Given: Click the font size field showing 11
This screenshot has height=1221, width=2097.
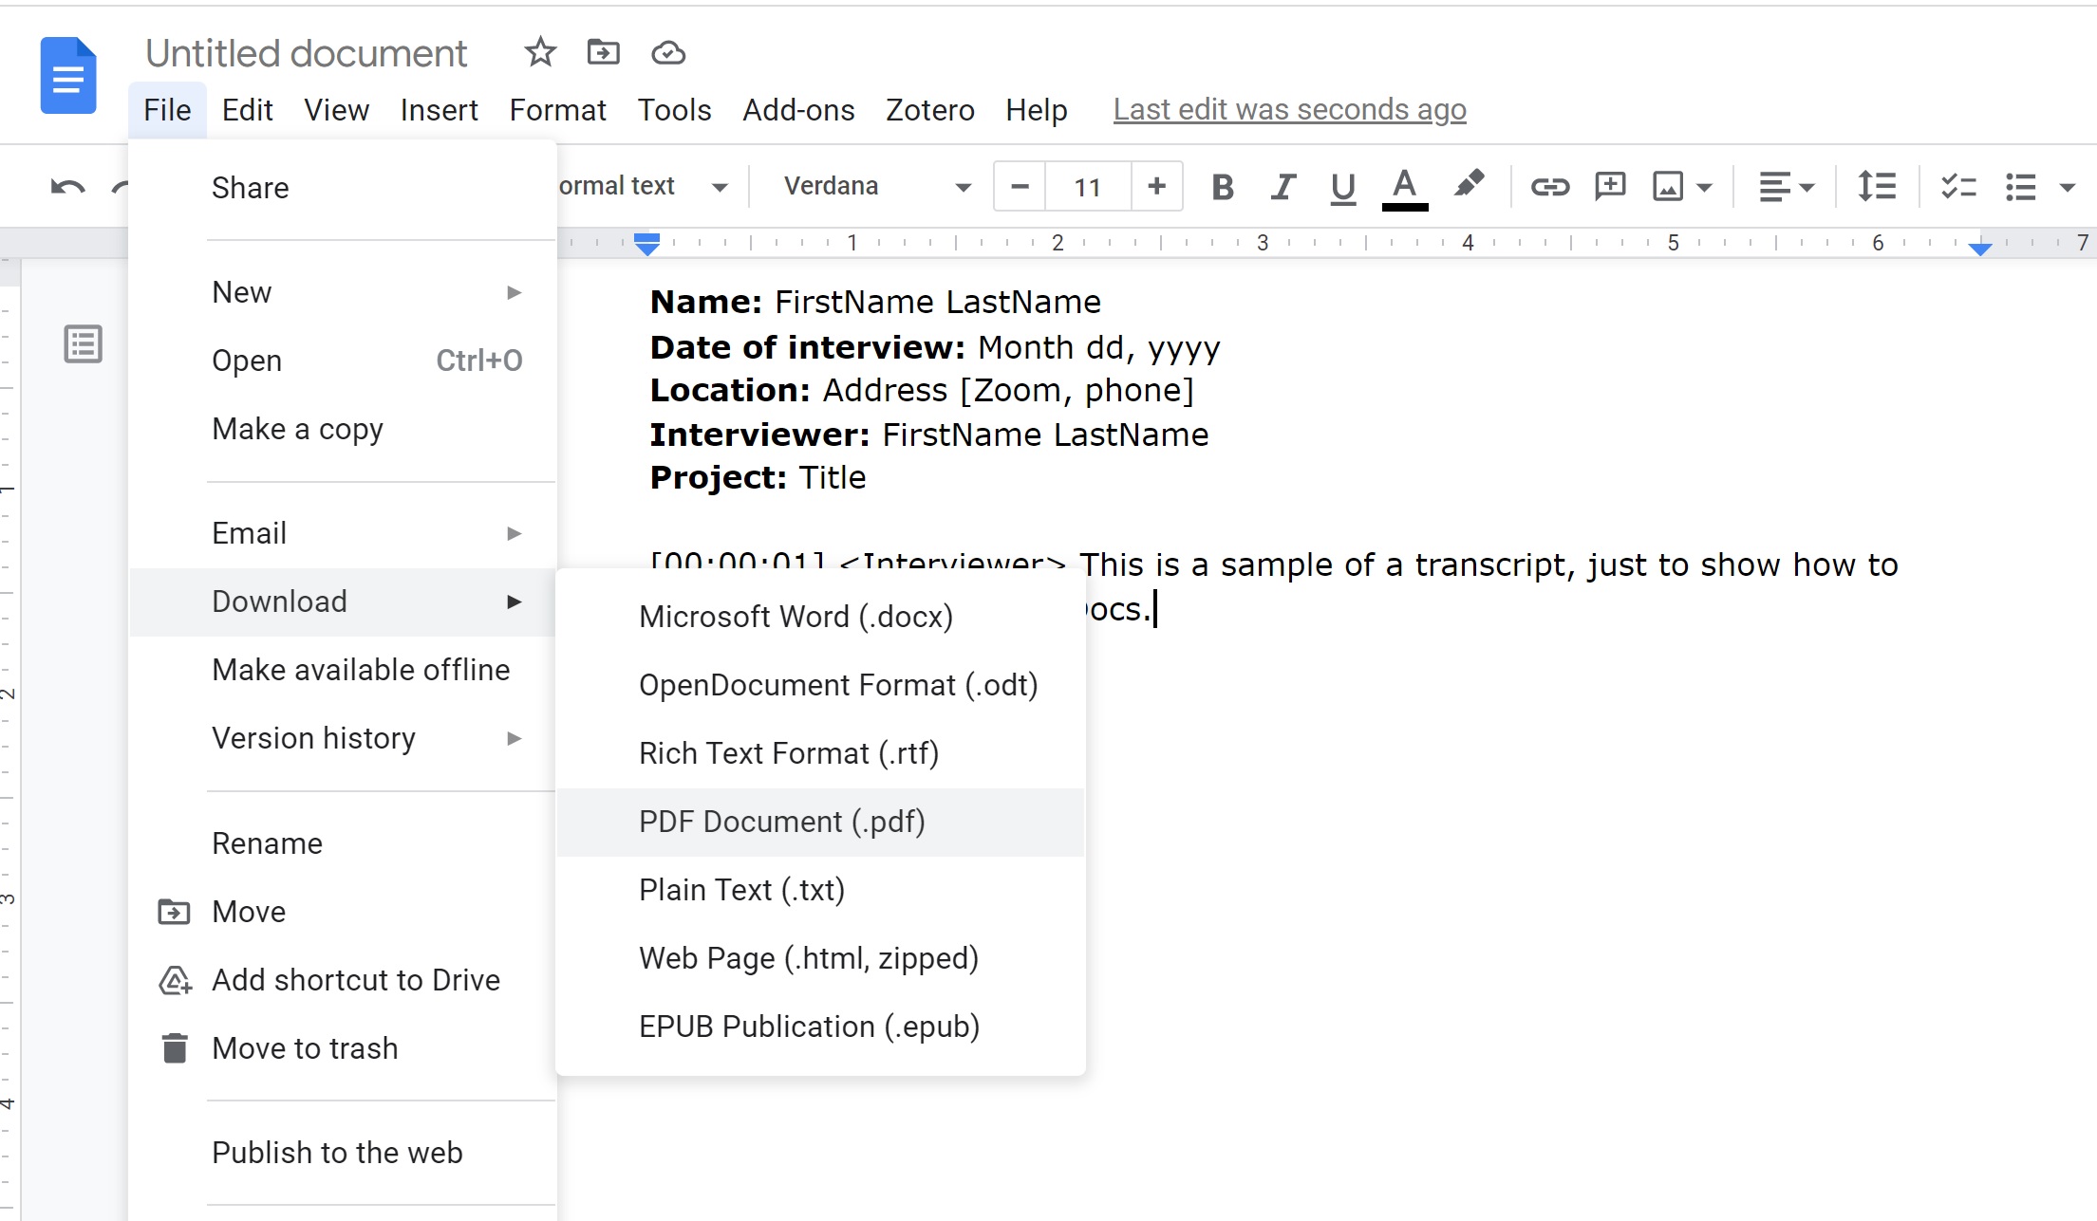Looking at the screenshot, I should click(1088, 187).
